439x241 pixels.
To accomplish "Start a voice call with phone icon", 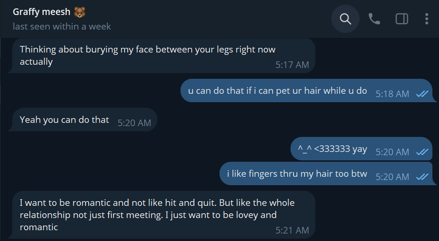I will coord(374,19).
